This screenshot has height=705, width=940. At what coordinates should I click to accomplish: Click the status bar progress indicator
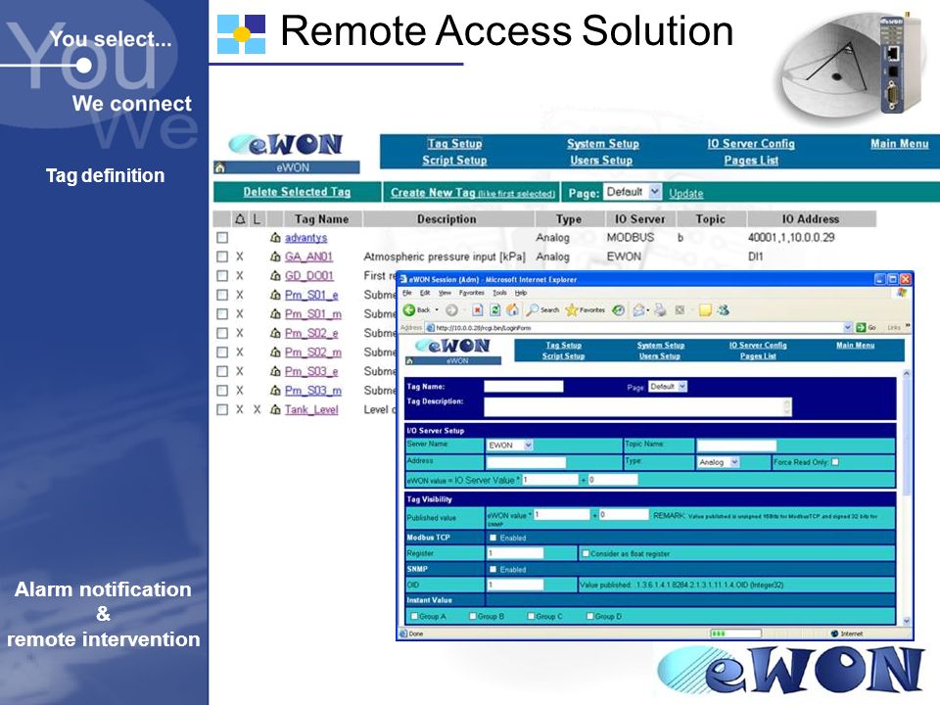click(x=735, y=634)
